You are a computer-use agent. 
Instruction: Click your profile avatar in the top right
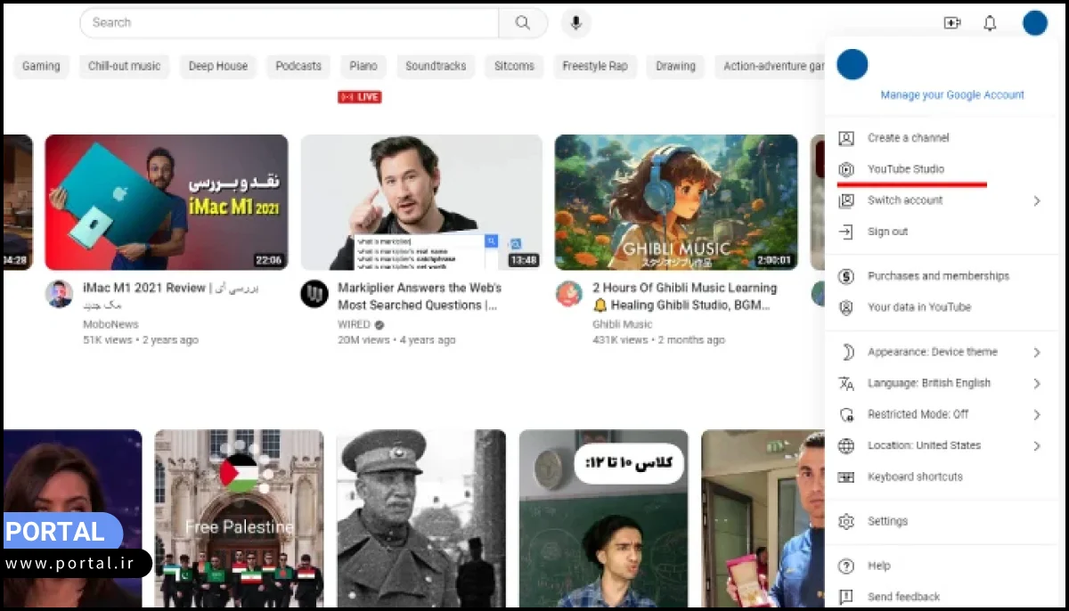tap(1034, 22)
